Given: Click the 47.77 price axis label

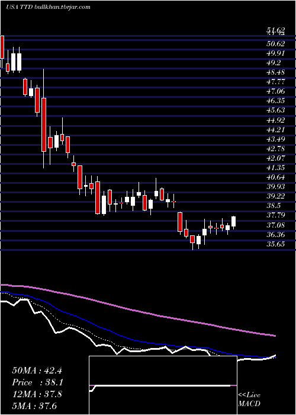Looking at the screenshot, I should click(x=276, y=82).
